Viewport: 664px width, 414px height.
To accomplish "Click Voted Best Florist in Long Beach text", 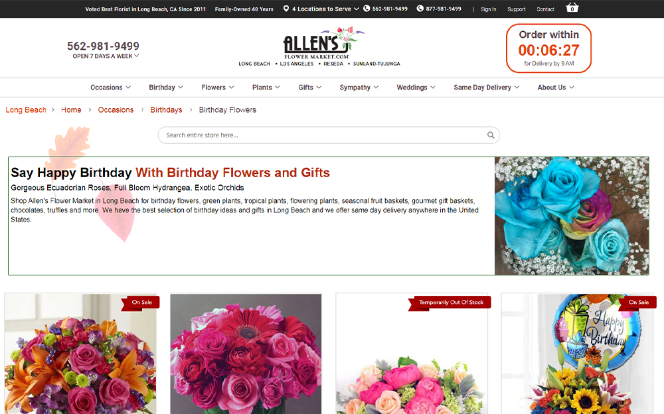I will click(145, 9).
